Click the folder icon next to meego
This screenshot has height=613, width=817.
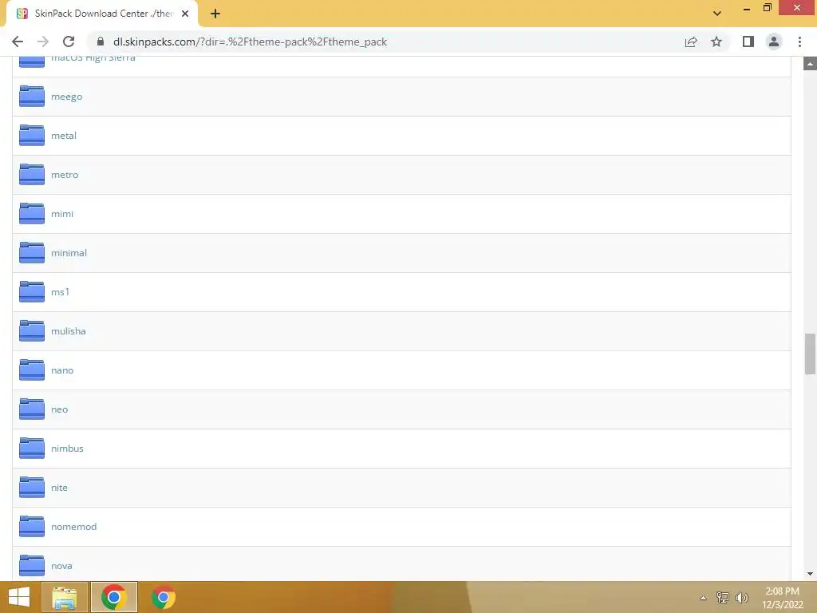click(x=32, y=97)
